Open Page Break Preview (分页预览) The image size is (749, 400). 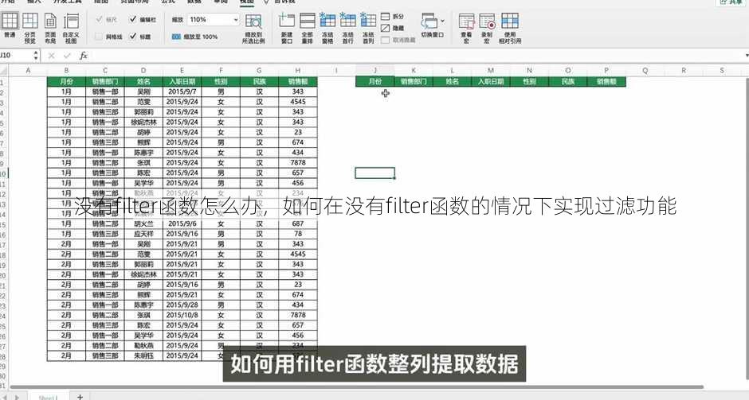click(x=29, y=28)
